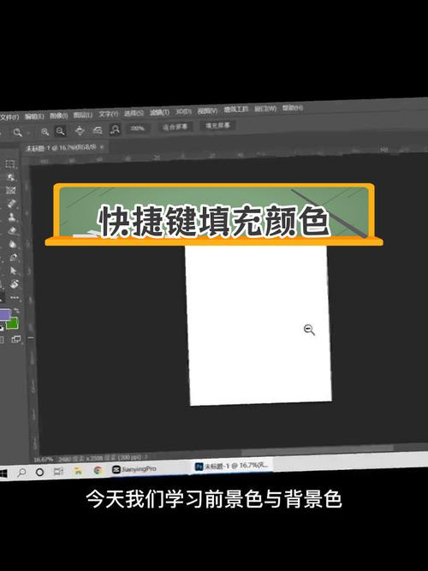
Task: Open the 帮助(H) menu
Action: click(293, 108)
